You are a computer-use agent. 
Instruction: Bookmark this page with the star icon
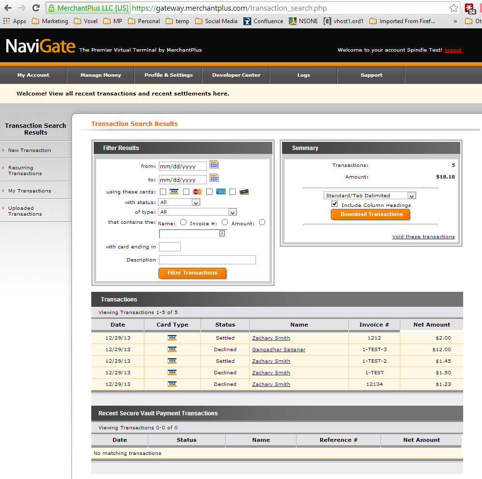[454, 8]
